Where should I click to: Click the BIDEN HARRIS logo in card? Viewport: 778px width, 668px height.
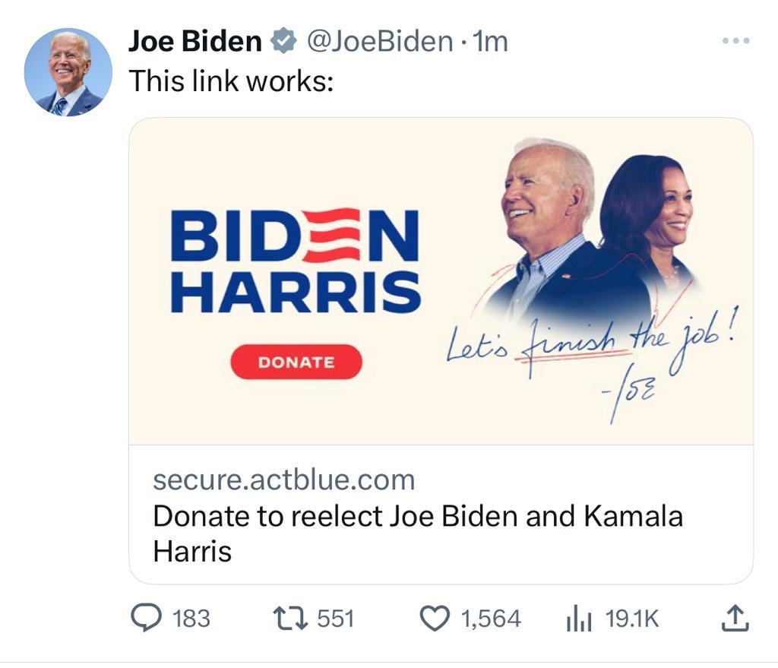296,261
